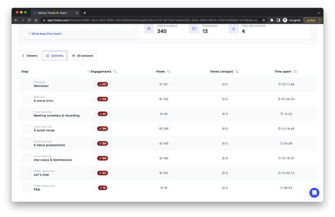This screenshot has height=217, width=335.
Task: Select the A warm intro step name
Action: [x=44, y=101]
